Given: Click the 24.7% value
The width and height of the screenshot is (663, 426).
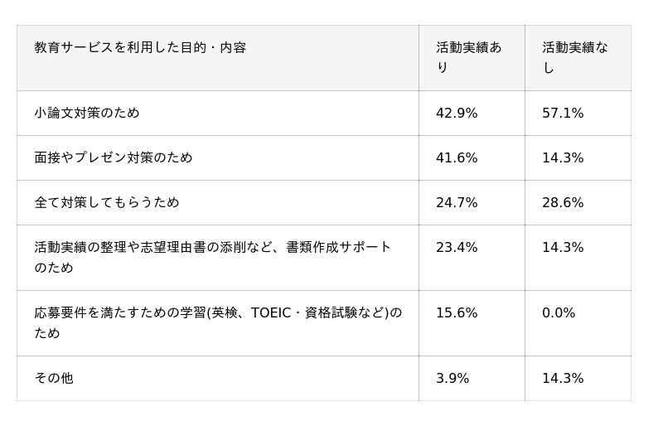Looking at the screenshot, I should tap(457, 203).
